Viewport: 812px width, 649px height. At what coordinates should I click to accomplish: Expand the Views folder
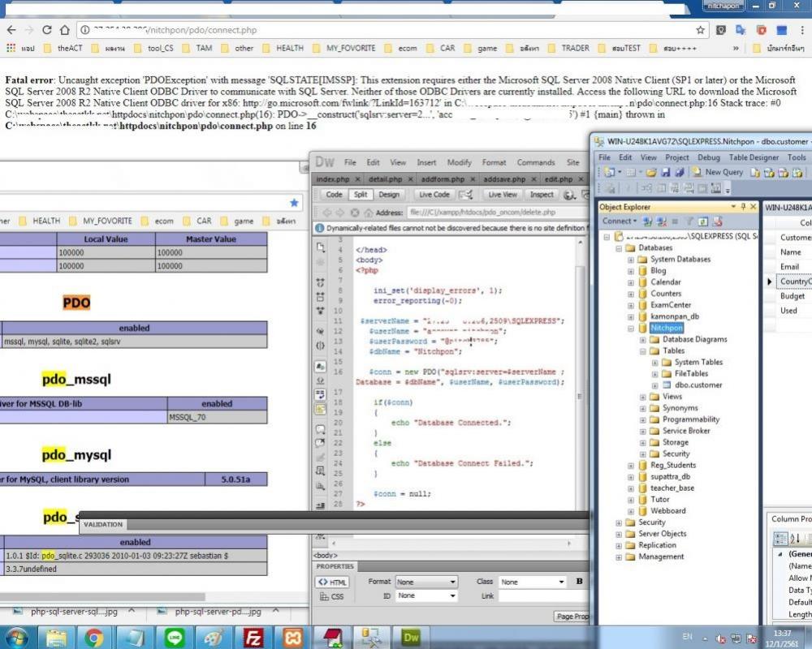[642, 397]
